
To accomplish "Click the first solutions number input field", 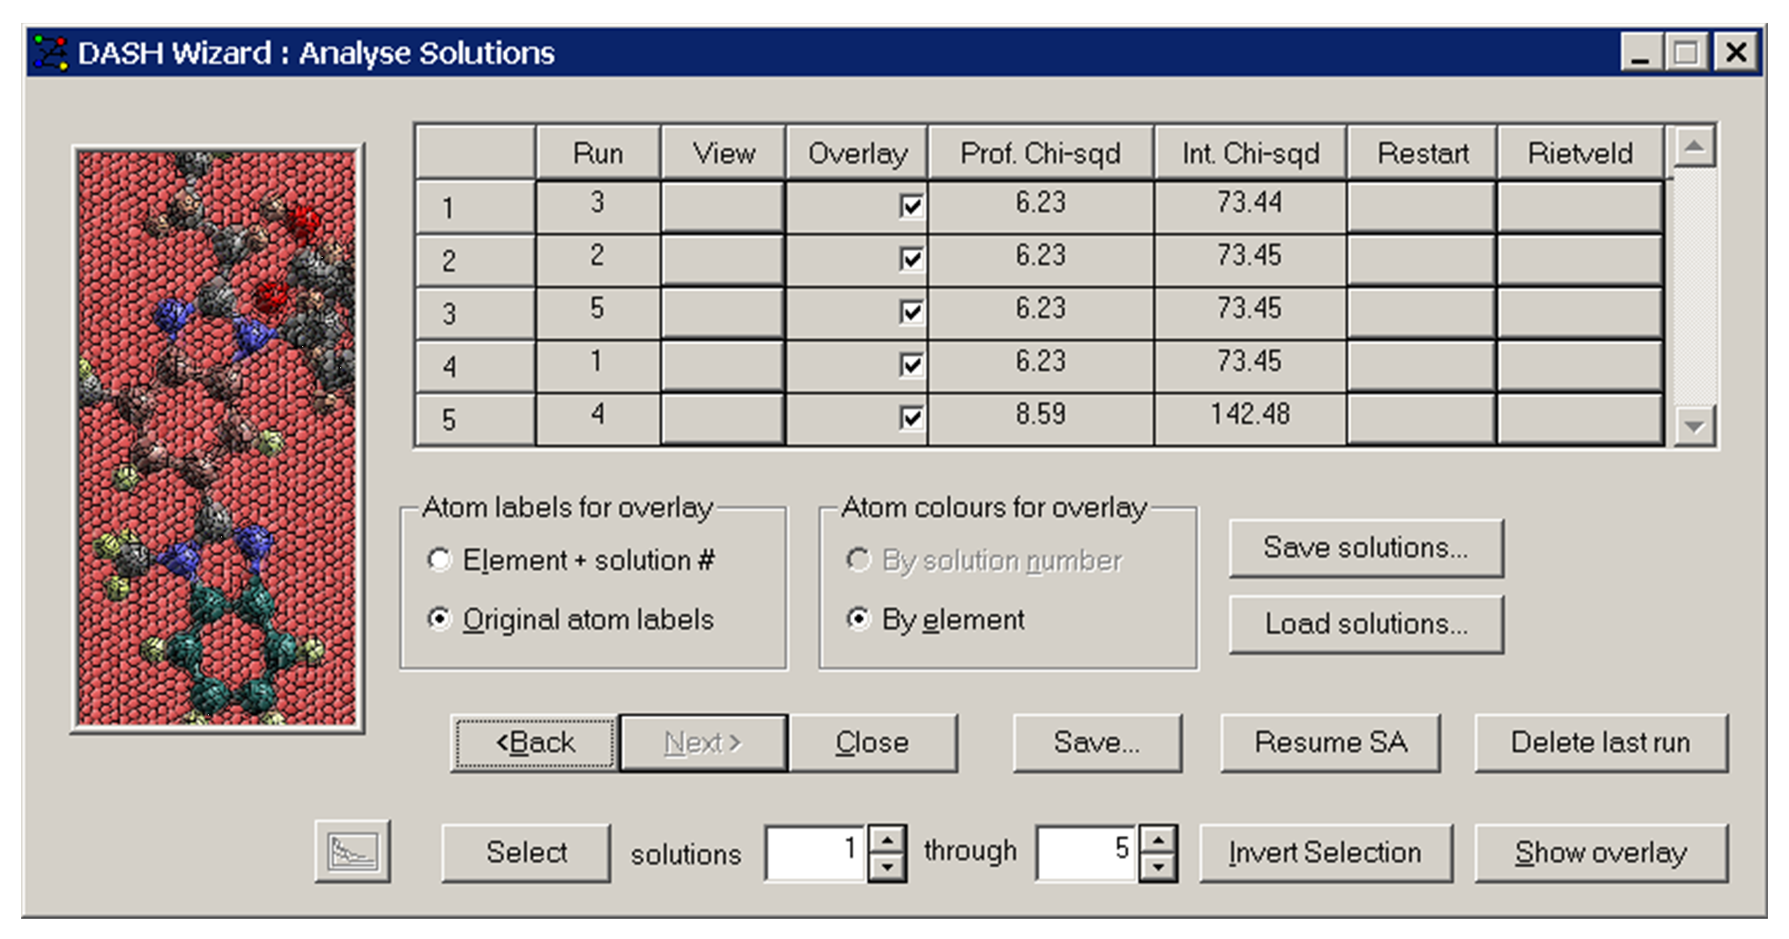I will coord(817,853).
